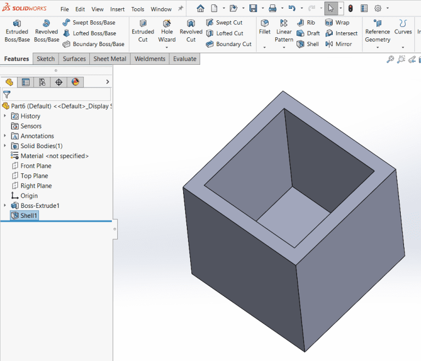Apply the Fillet tool

tap(264, 27)
